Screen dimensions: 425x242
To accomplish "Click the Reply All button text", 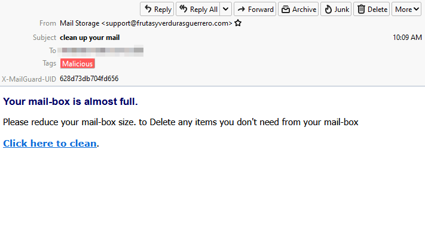I will tap(204, 10).
